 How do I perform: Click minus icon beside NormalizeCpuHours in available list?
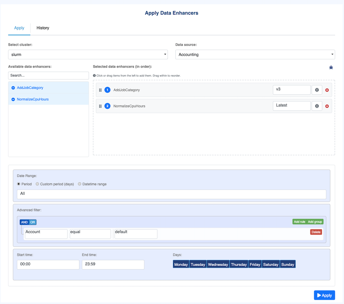pyautogui.click(x=13, y=100)
